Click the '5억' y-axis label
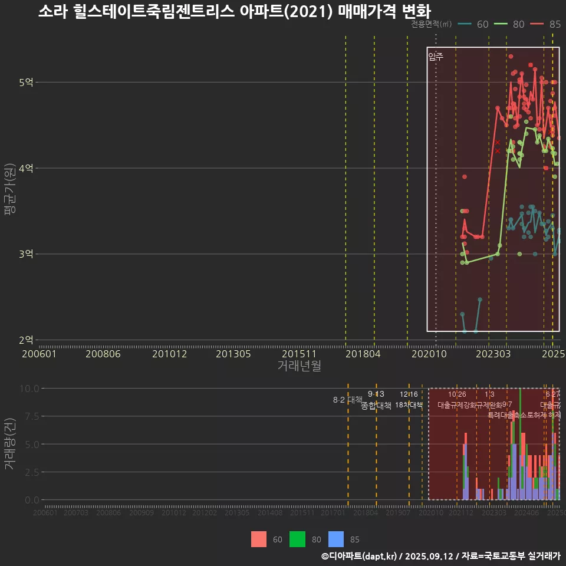Image resolution: width=566 pixels, height=566 pixels. pyautogui.click(x=26, y=83)
